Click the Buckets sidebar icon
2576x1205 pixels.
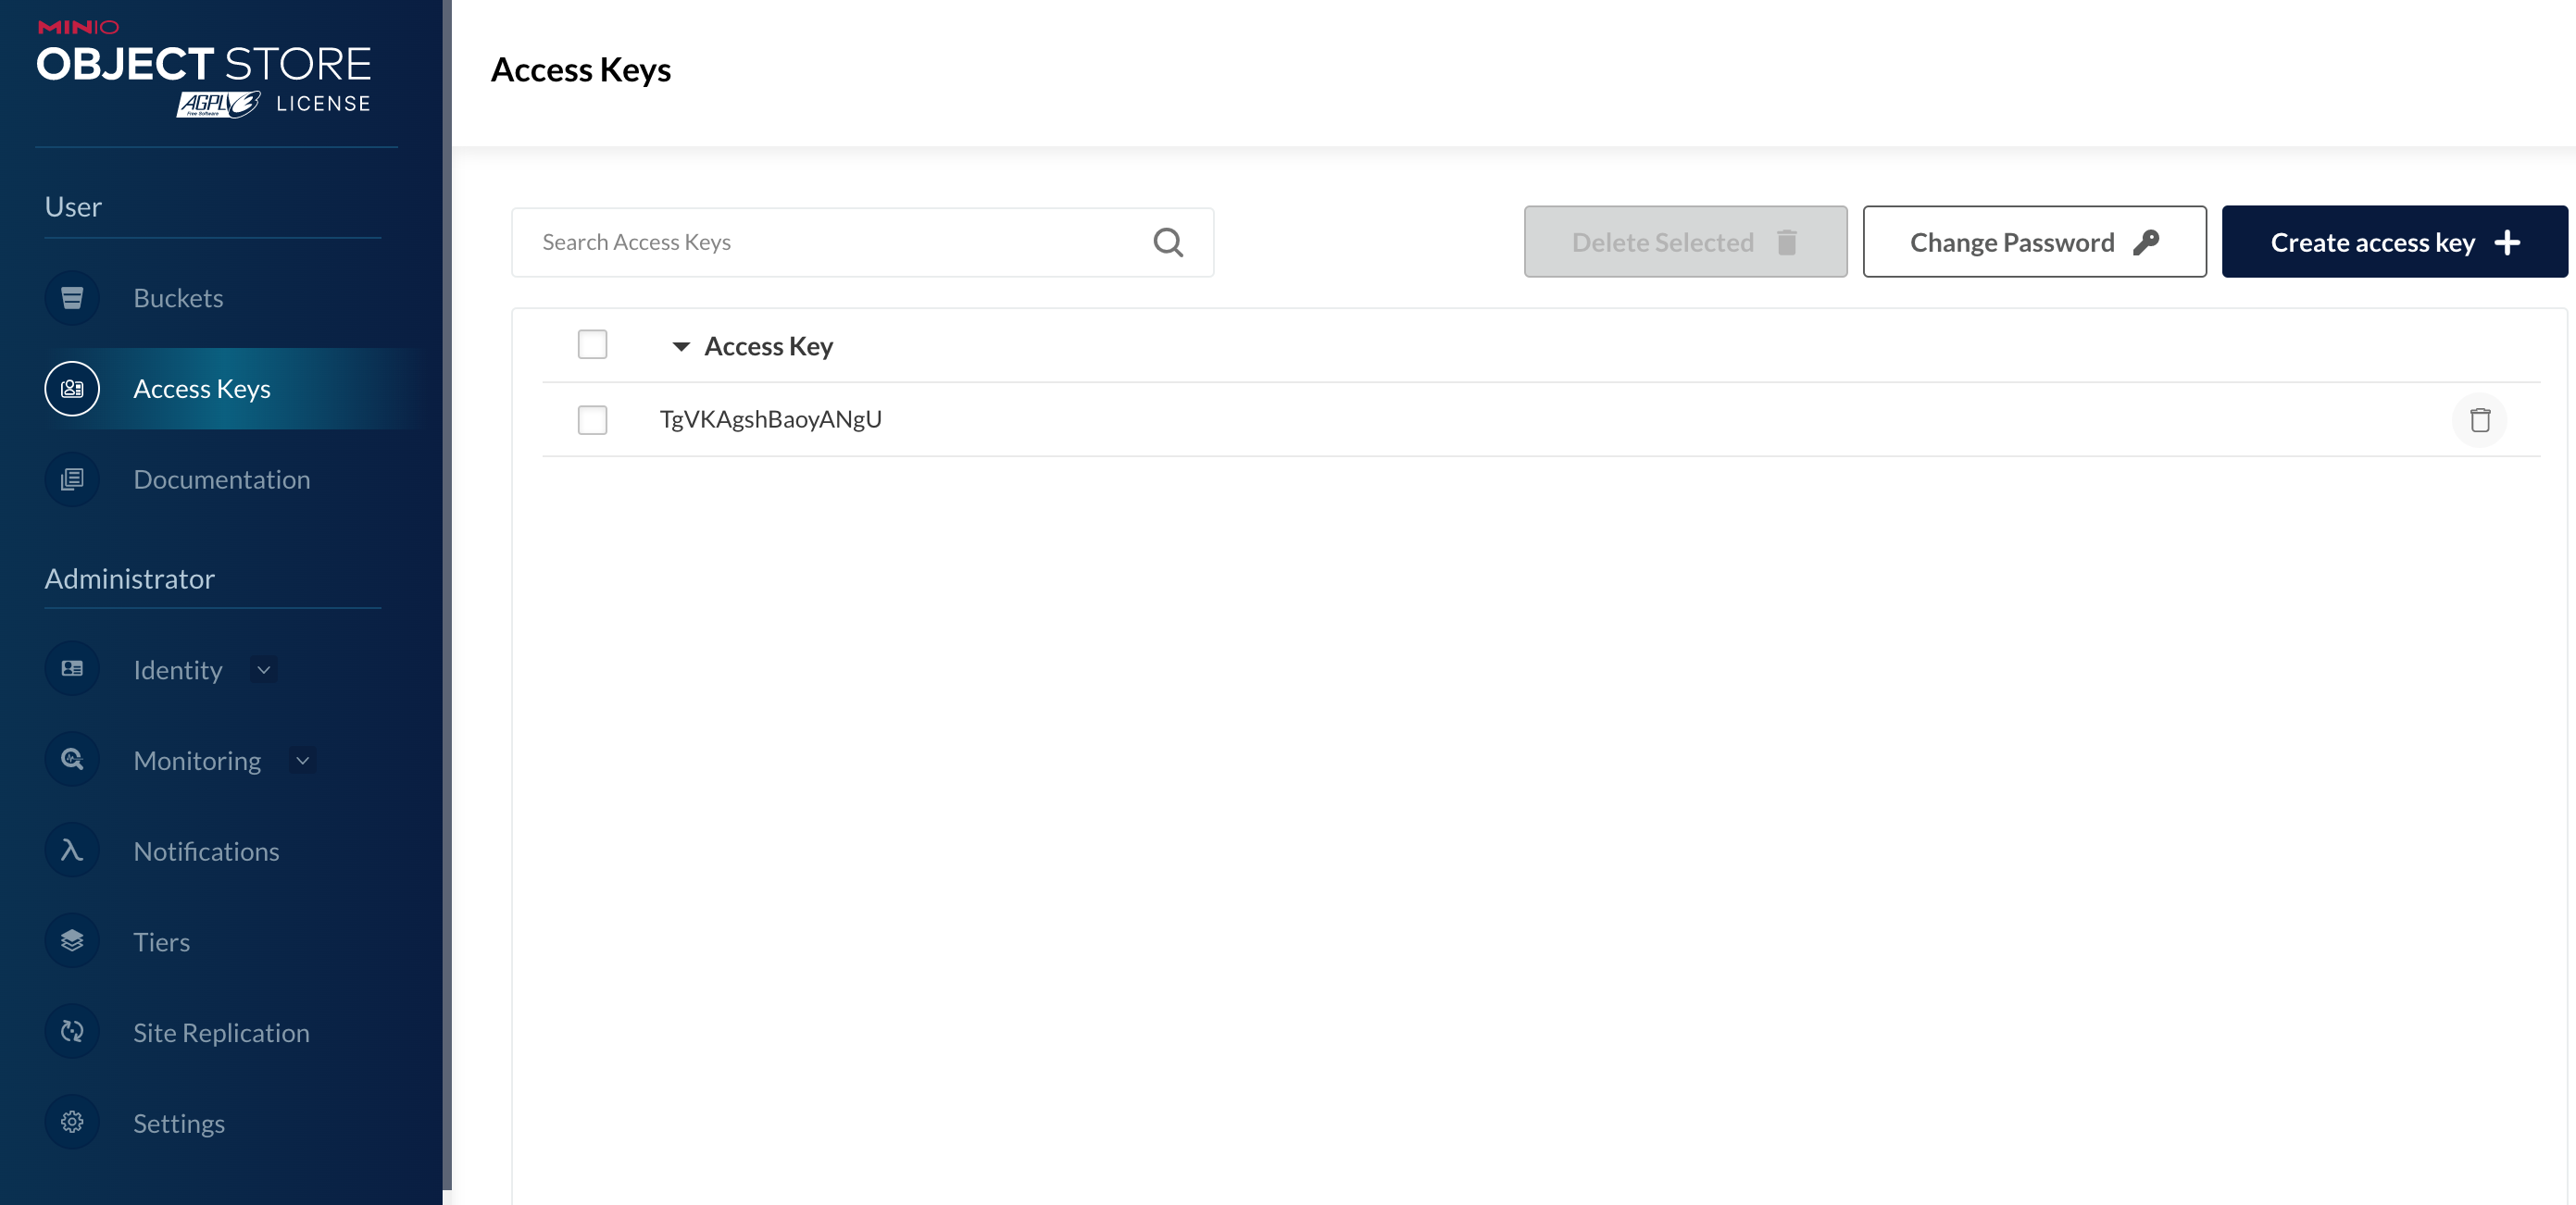(x=72, y=298)
